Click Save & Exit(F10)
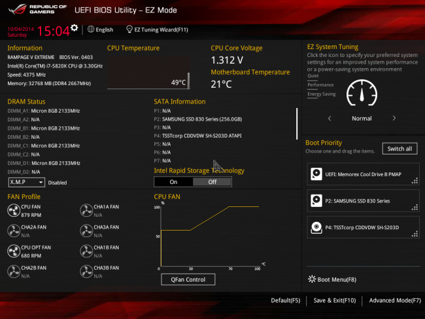425x319 pixels. (x=335, y=300)
